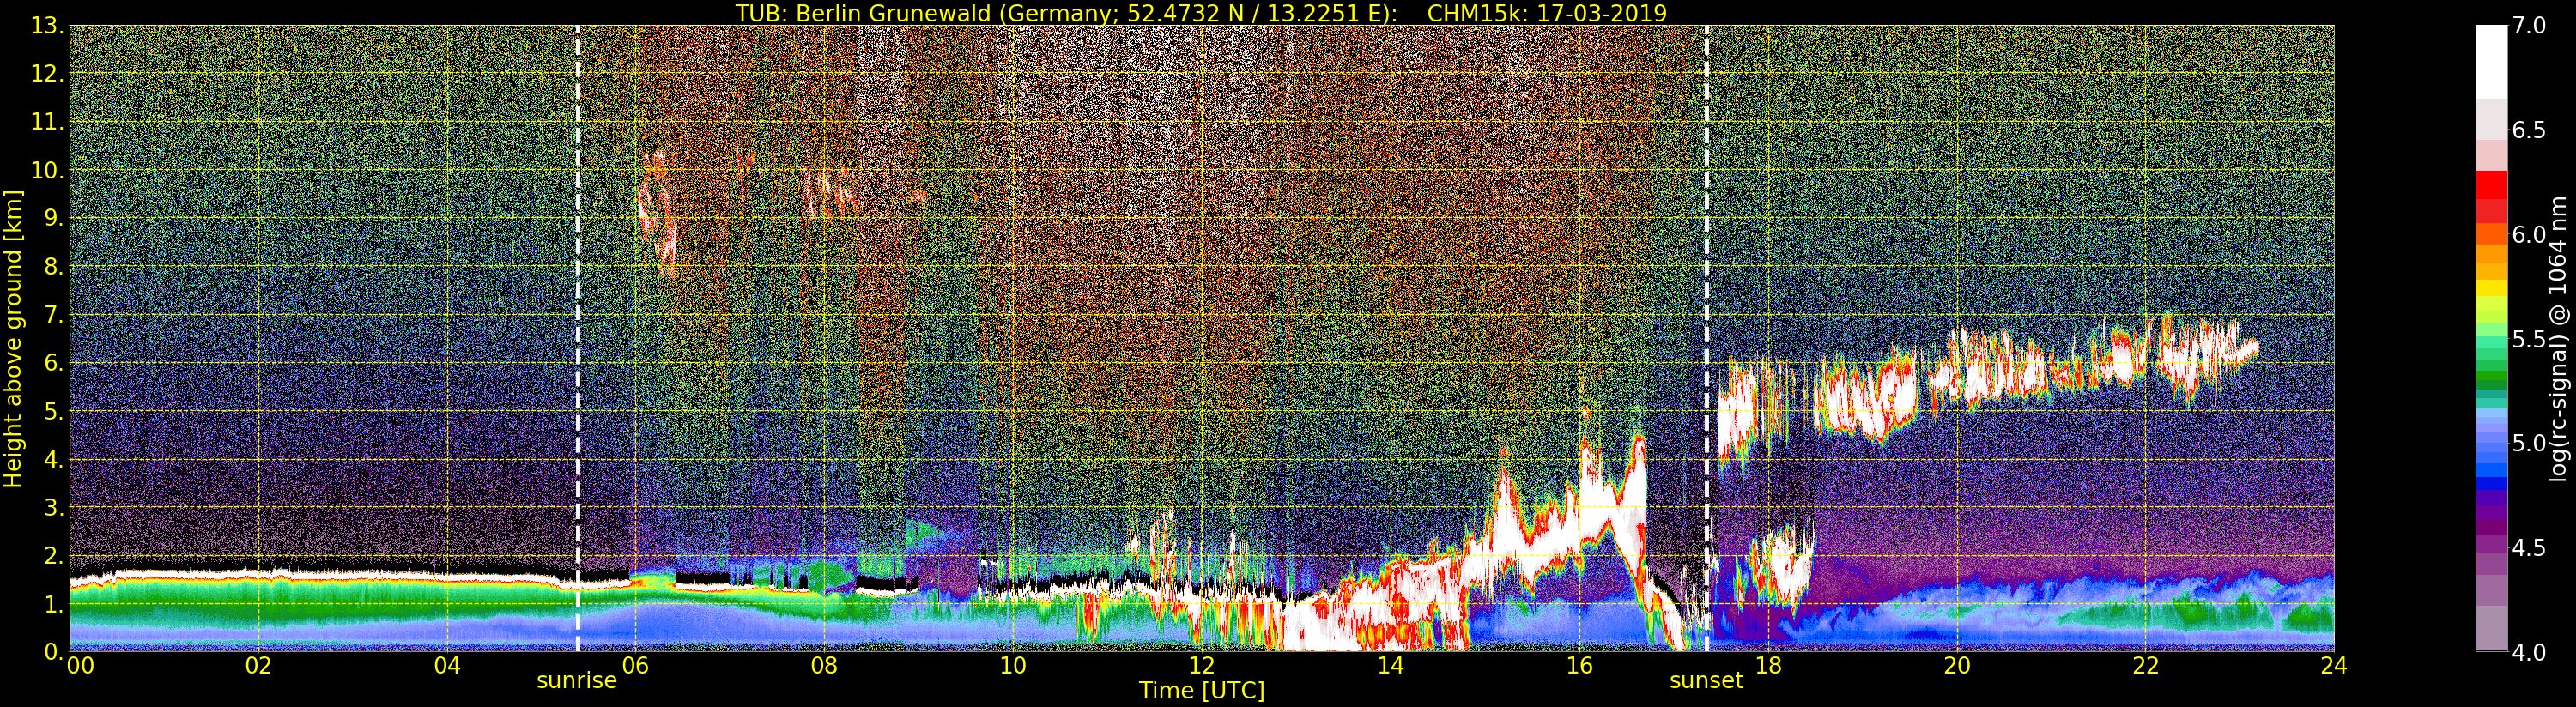Select the '3.' height axis tick label
This screenshot has height=707, width=2576.
[x=52, y=508]
